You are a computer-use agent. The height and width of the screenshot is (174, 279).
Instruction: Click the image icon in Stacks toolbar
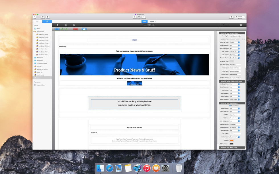(x=74, y=25)
